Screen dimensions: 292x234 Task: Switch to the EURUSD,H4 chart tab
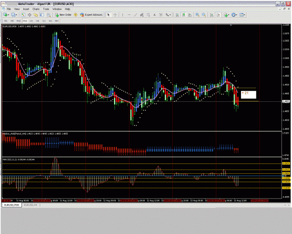click(30, 205)
